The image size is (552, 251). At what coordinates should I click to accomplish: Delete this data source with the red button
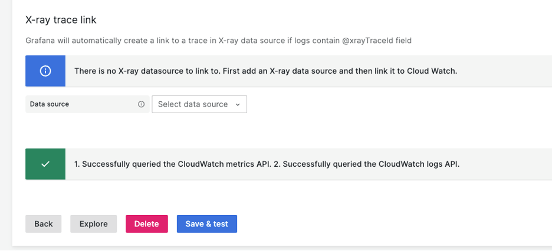146,224
